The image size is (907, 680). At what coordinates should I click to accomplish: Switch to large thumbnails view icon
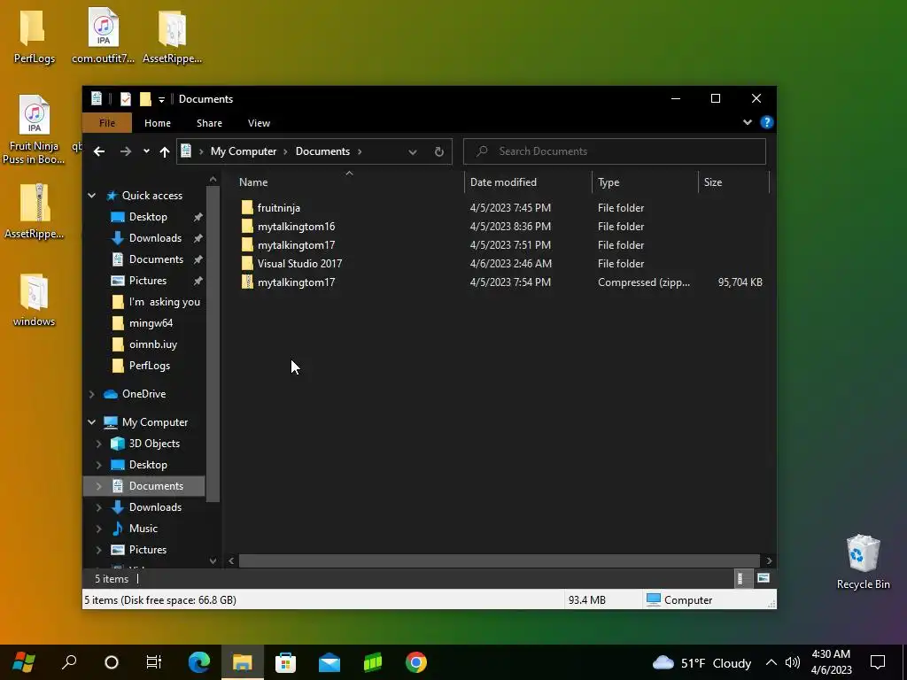click(764, 578)
